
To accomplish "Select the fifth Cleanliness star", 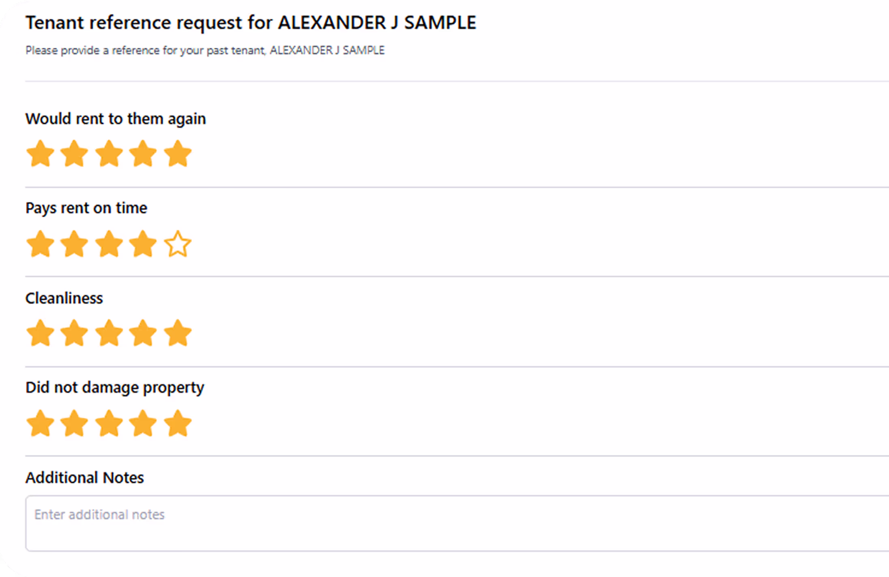I will [x=178, y=333].
